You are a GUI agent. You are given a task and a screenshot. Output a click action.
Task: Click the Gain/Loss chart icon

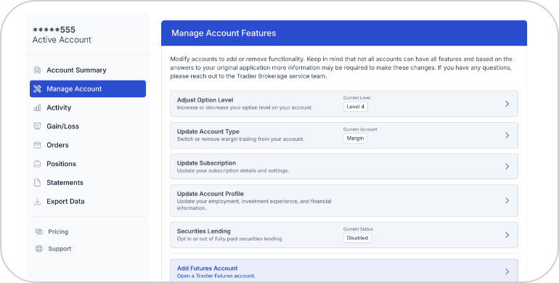37,126
